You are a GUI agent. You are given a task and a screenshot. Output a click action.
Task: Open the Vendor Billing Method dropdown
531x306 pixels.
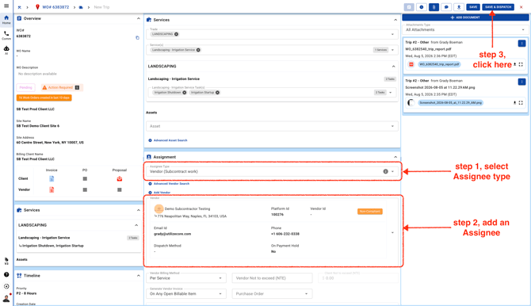[x=186, y=278]
